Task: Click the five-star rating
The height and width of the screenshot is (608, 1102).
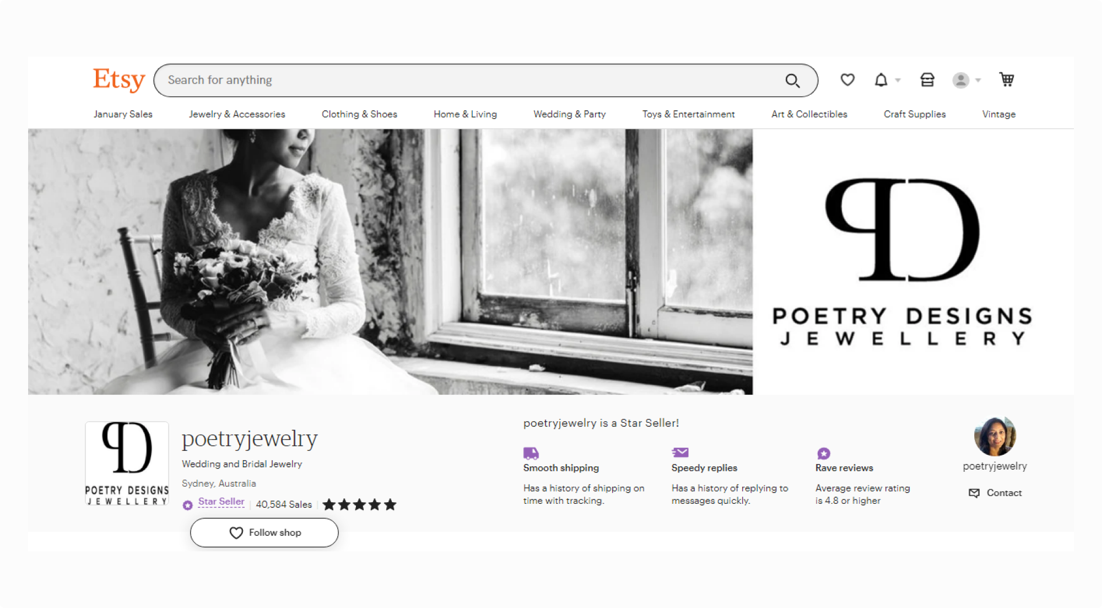Action: point(359,504)
